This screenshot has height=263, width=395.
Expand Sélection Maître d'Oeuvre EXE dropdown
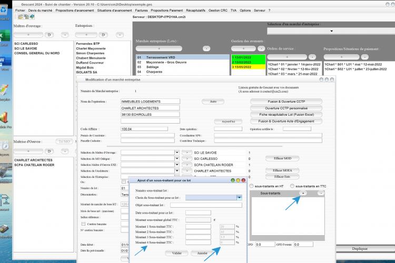pyautogui.click(x=177, y=165)
